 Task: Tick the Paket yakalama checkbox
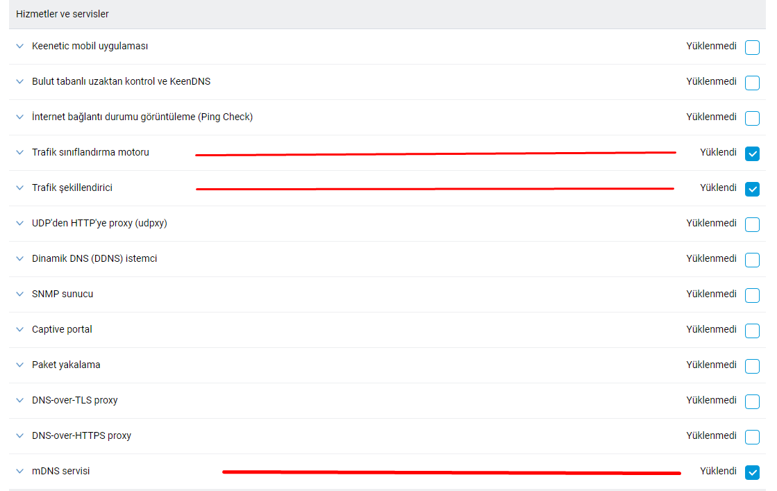coord(752,366)
